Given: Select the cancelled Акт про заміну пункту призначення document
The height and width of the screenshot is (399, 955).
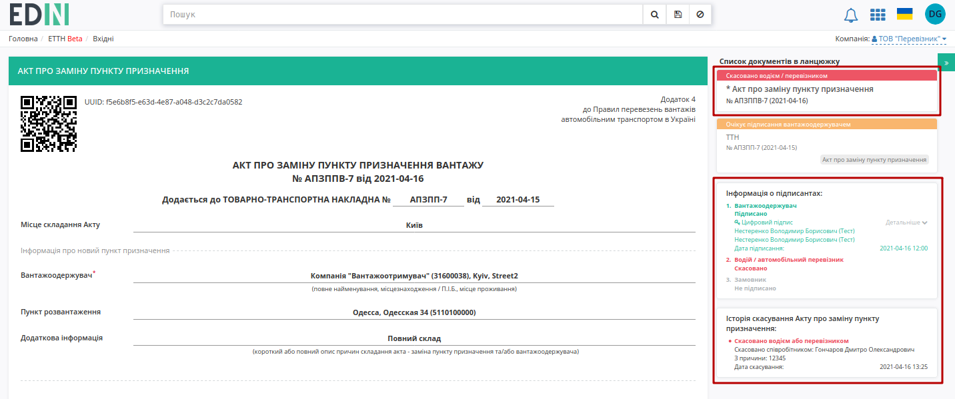Looking at the screenshot, I should 827,91.
